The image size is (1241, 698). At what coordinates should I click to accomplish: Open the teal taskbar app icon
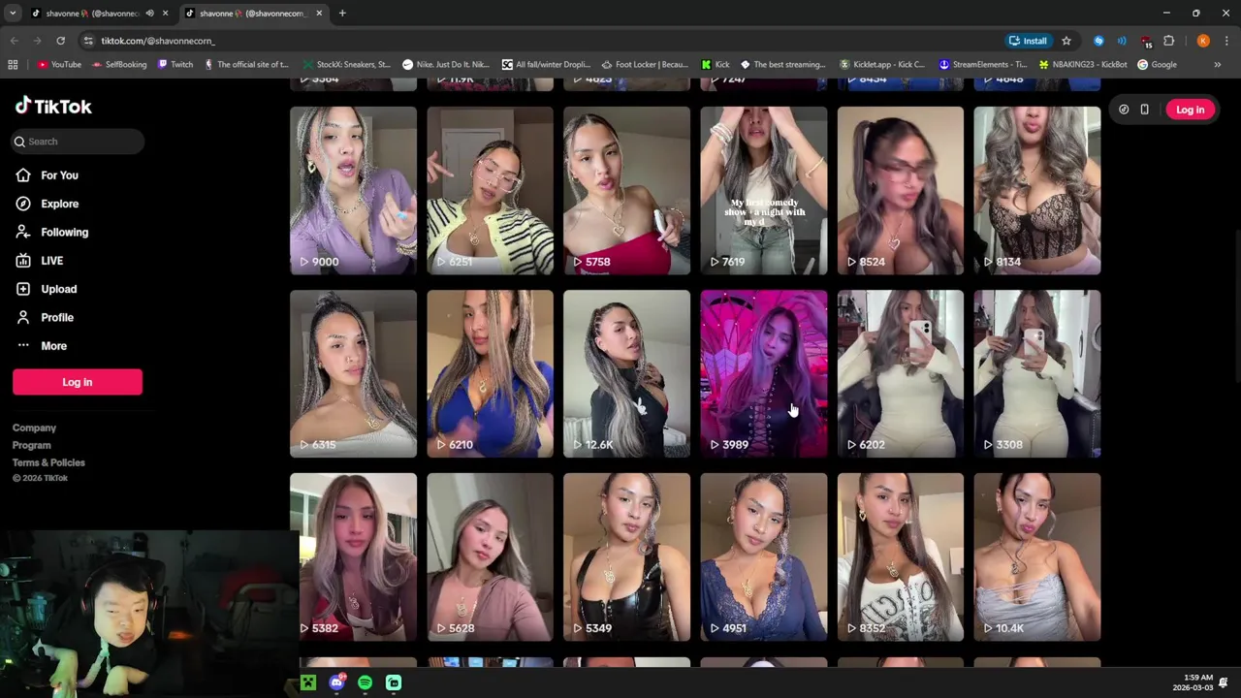tap(394, 682)
